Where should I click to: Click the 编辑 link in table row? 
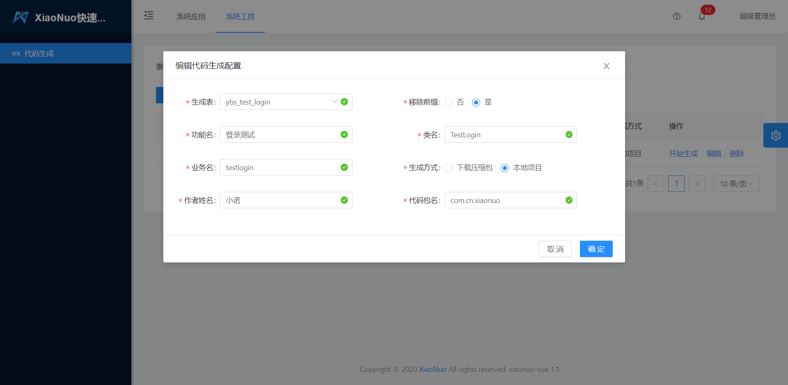point(714,154)
